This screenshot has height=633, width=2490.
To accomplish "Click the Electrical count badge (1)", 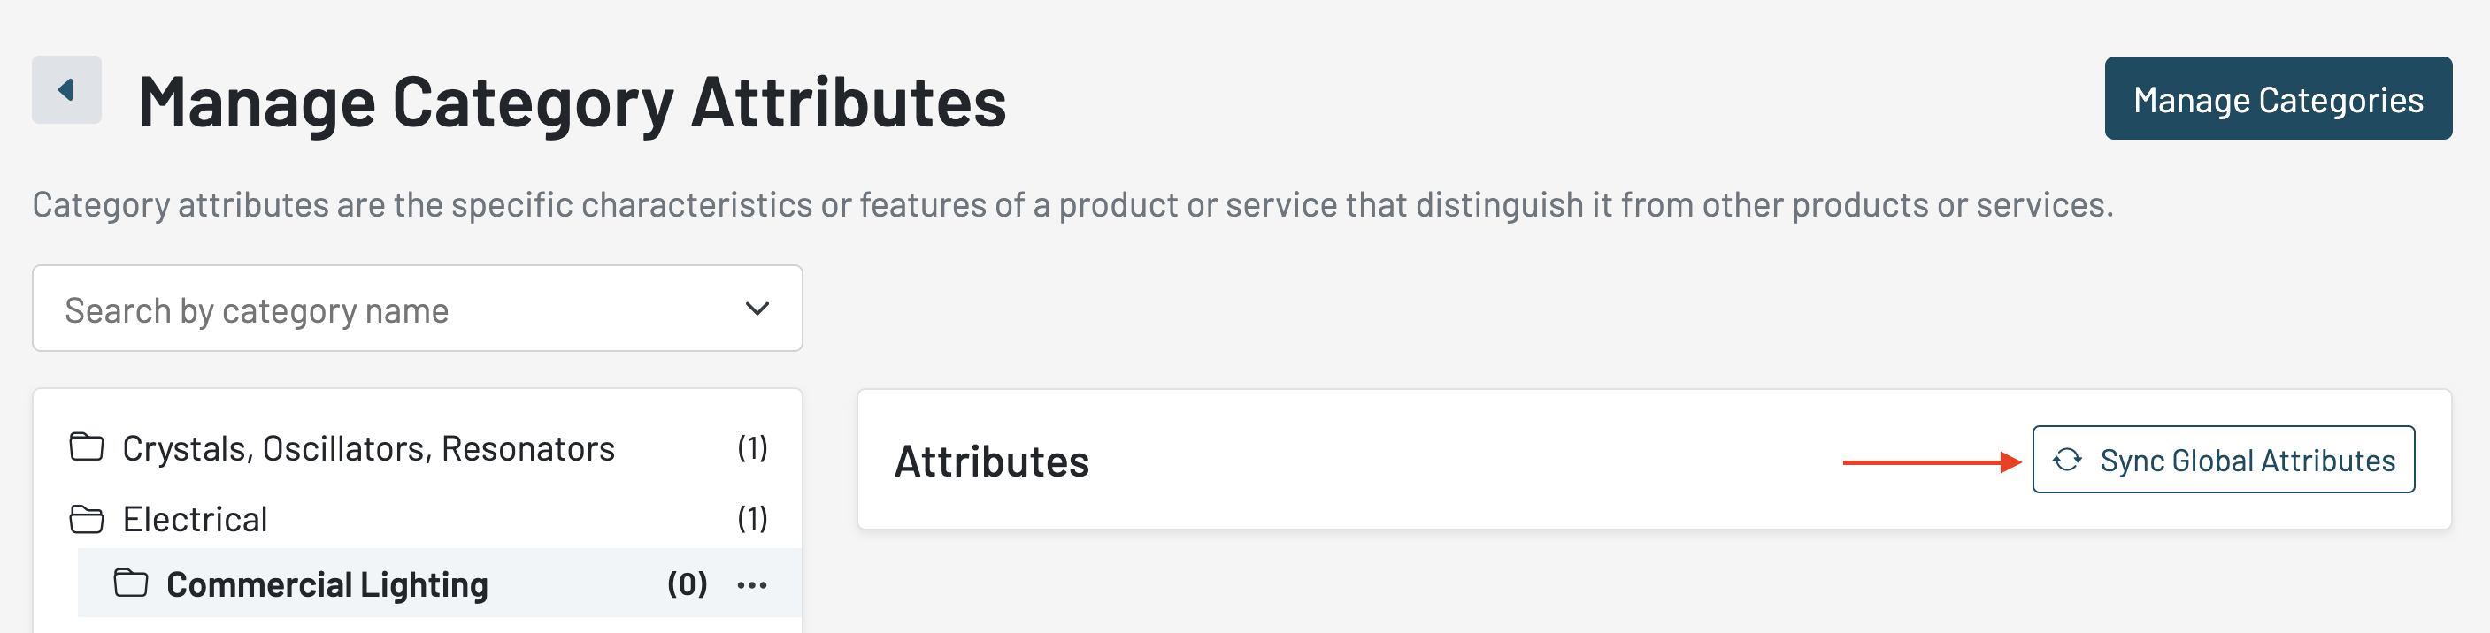I will click(x=752, y=519).
